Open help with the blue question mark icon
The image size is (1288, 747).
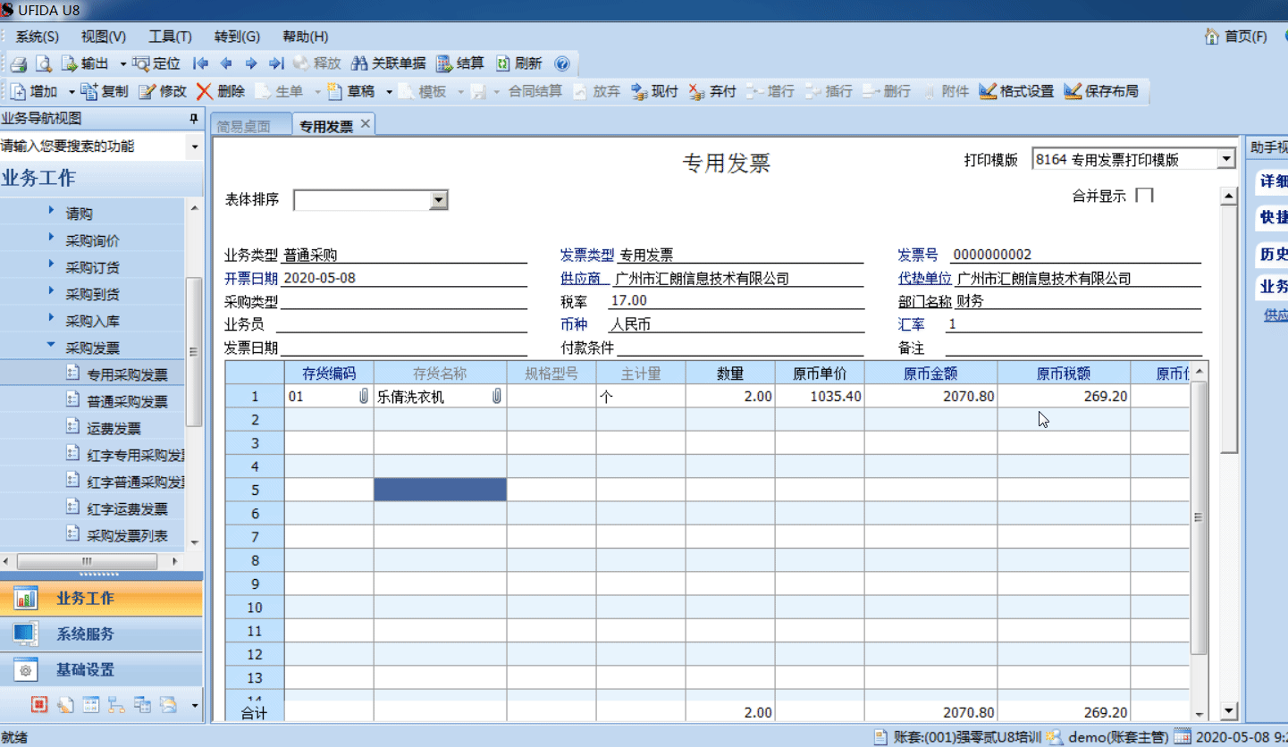click(x=562, y=63)
